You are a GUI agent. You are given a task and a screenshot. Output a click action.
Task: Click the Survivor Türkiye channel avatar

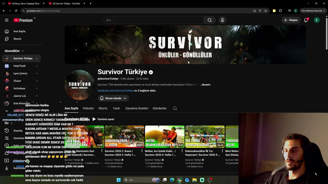(79, 85)
